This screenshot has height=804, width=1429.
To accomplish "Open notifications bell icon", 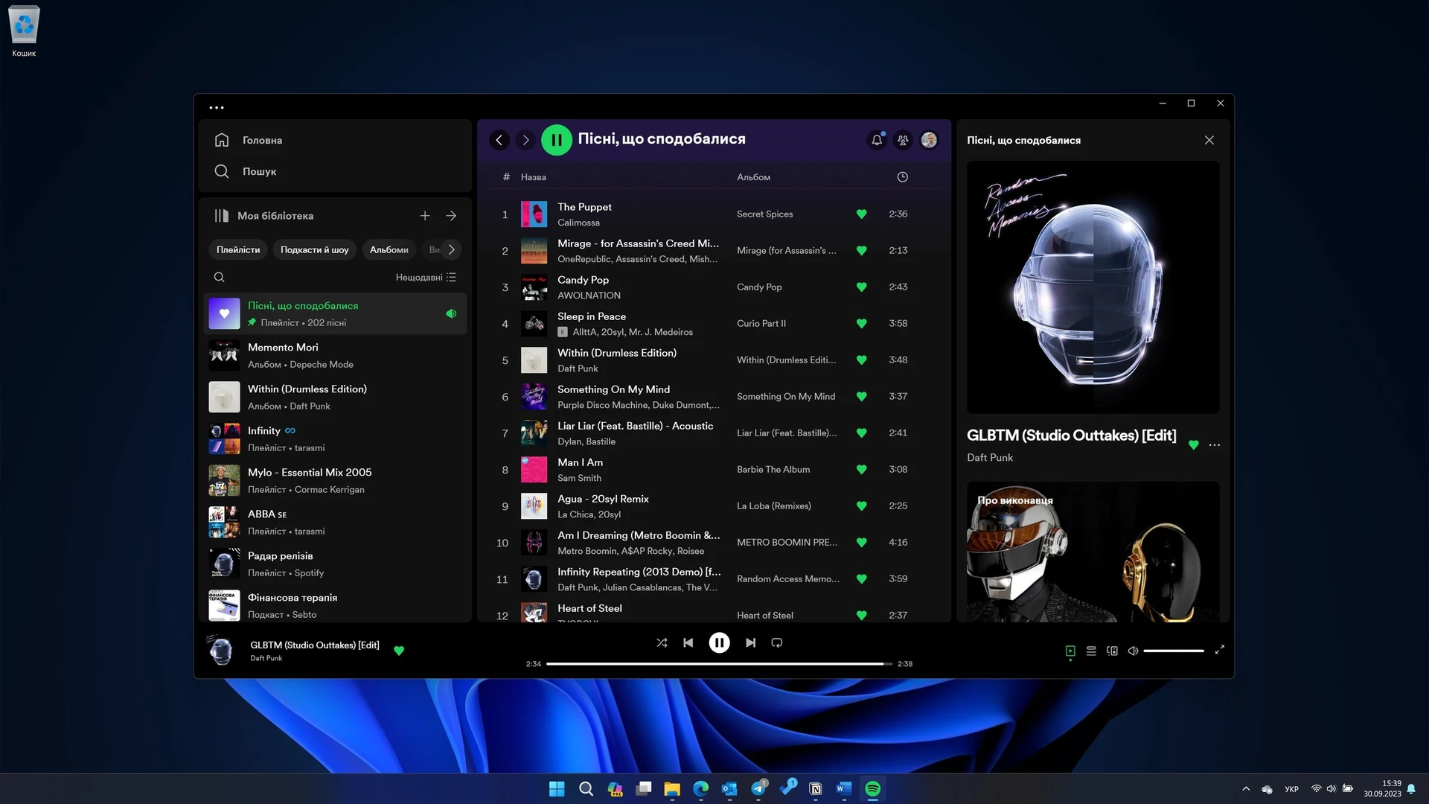I will tap(877, 140).
